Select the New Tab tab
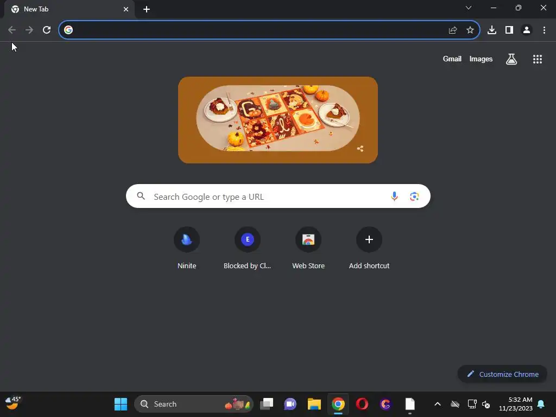 (69, 9)
